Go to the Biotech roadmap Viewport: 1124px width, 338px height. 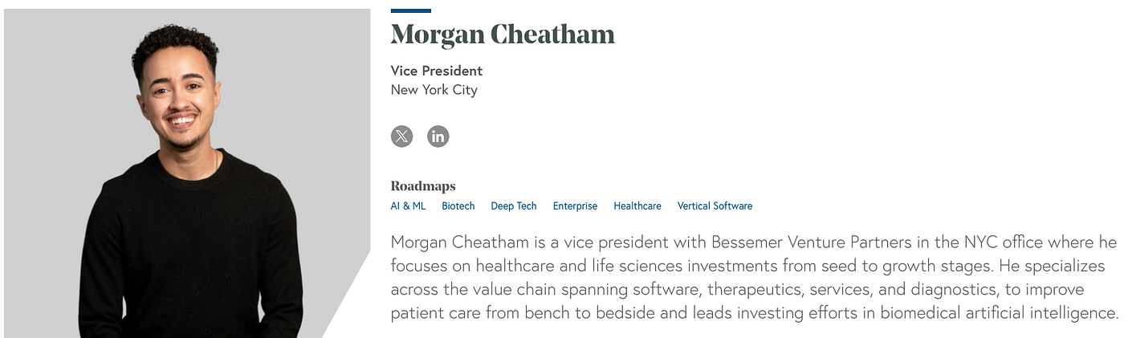[x=458, y=206]
